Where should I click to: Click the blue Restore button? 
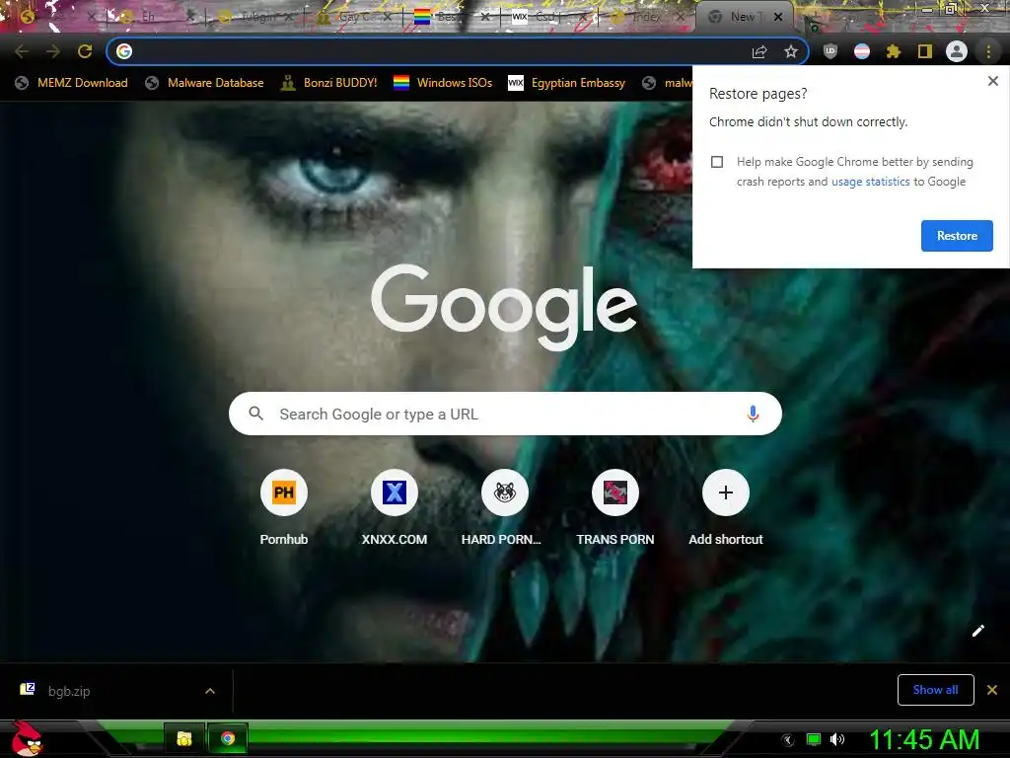point(957,236)
